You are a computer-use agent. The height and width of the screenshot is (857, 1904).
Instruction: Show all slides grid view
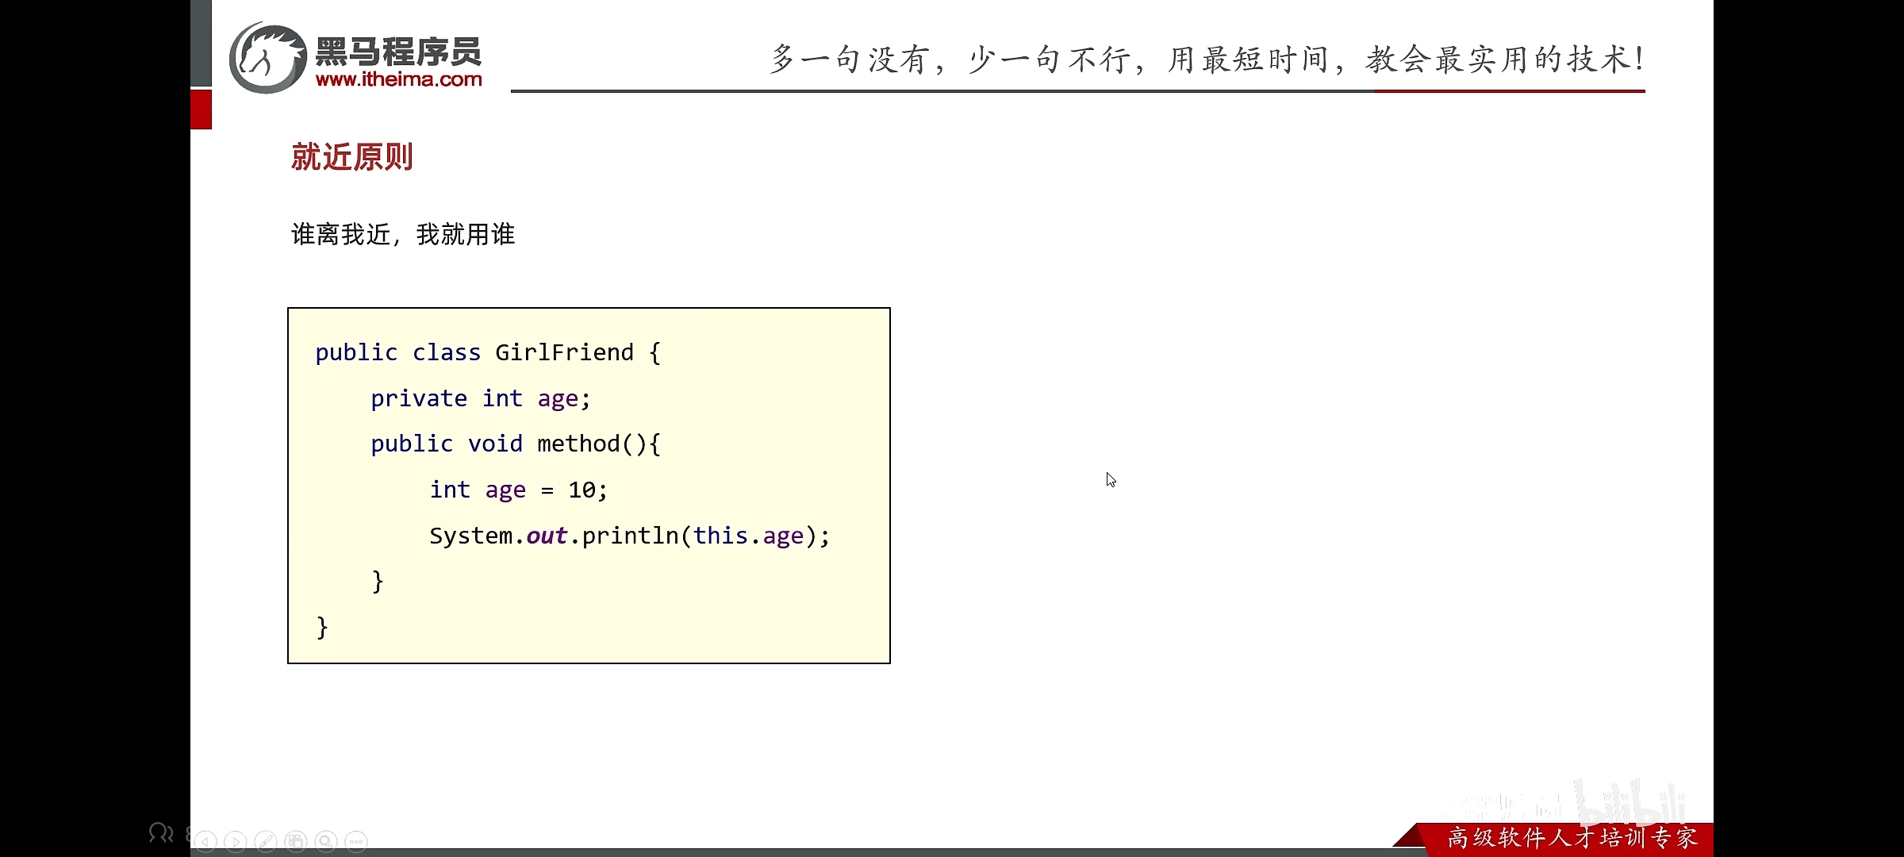[x=296, y=841]
